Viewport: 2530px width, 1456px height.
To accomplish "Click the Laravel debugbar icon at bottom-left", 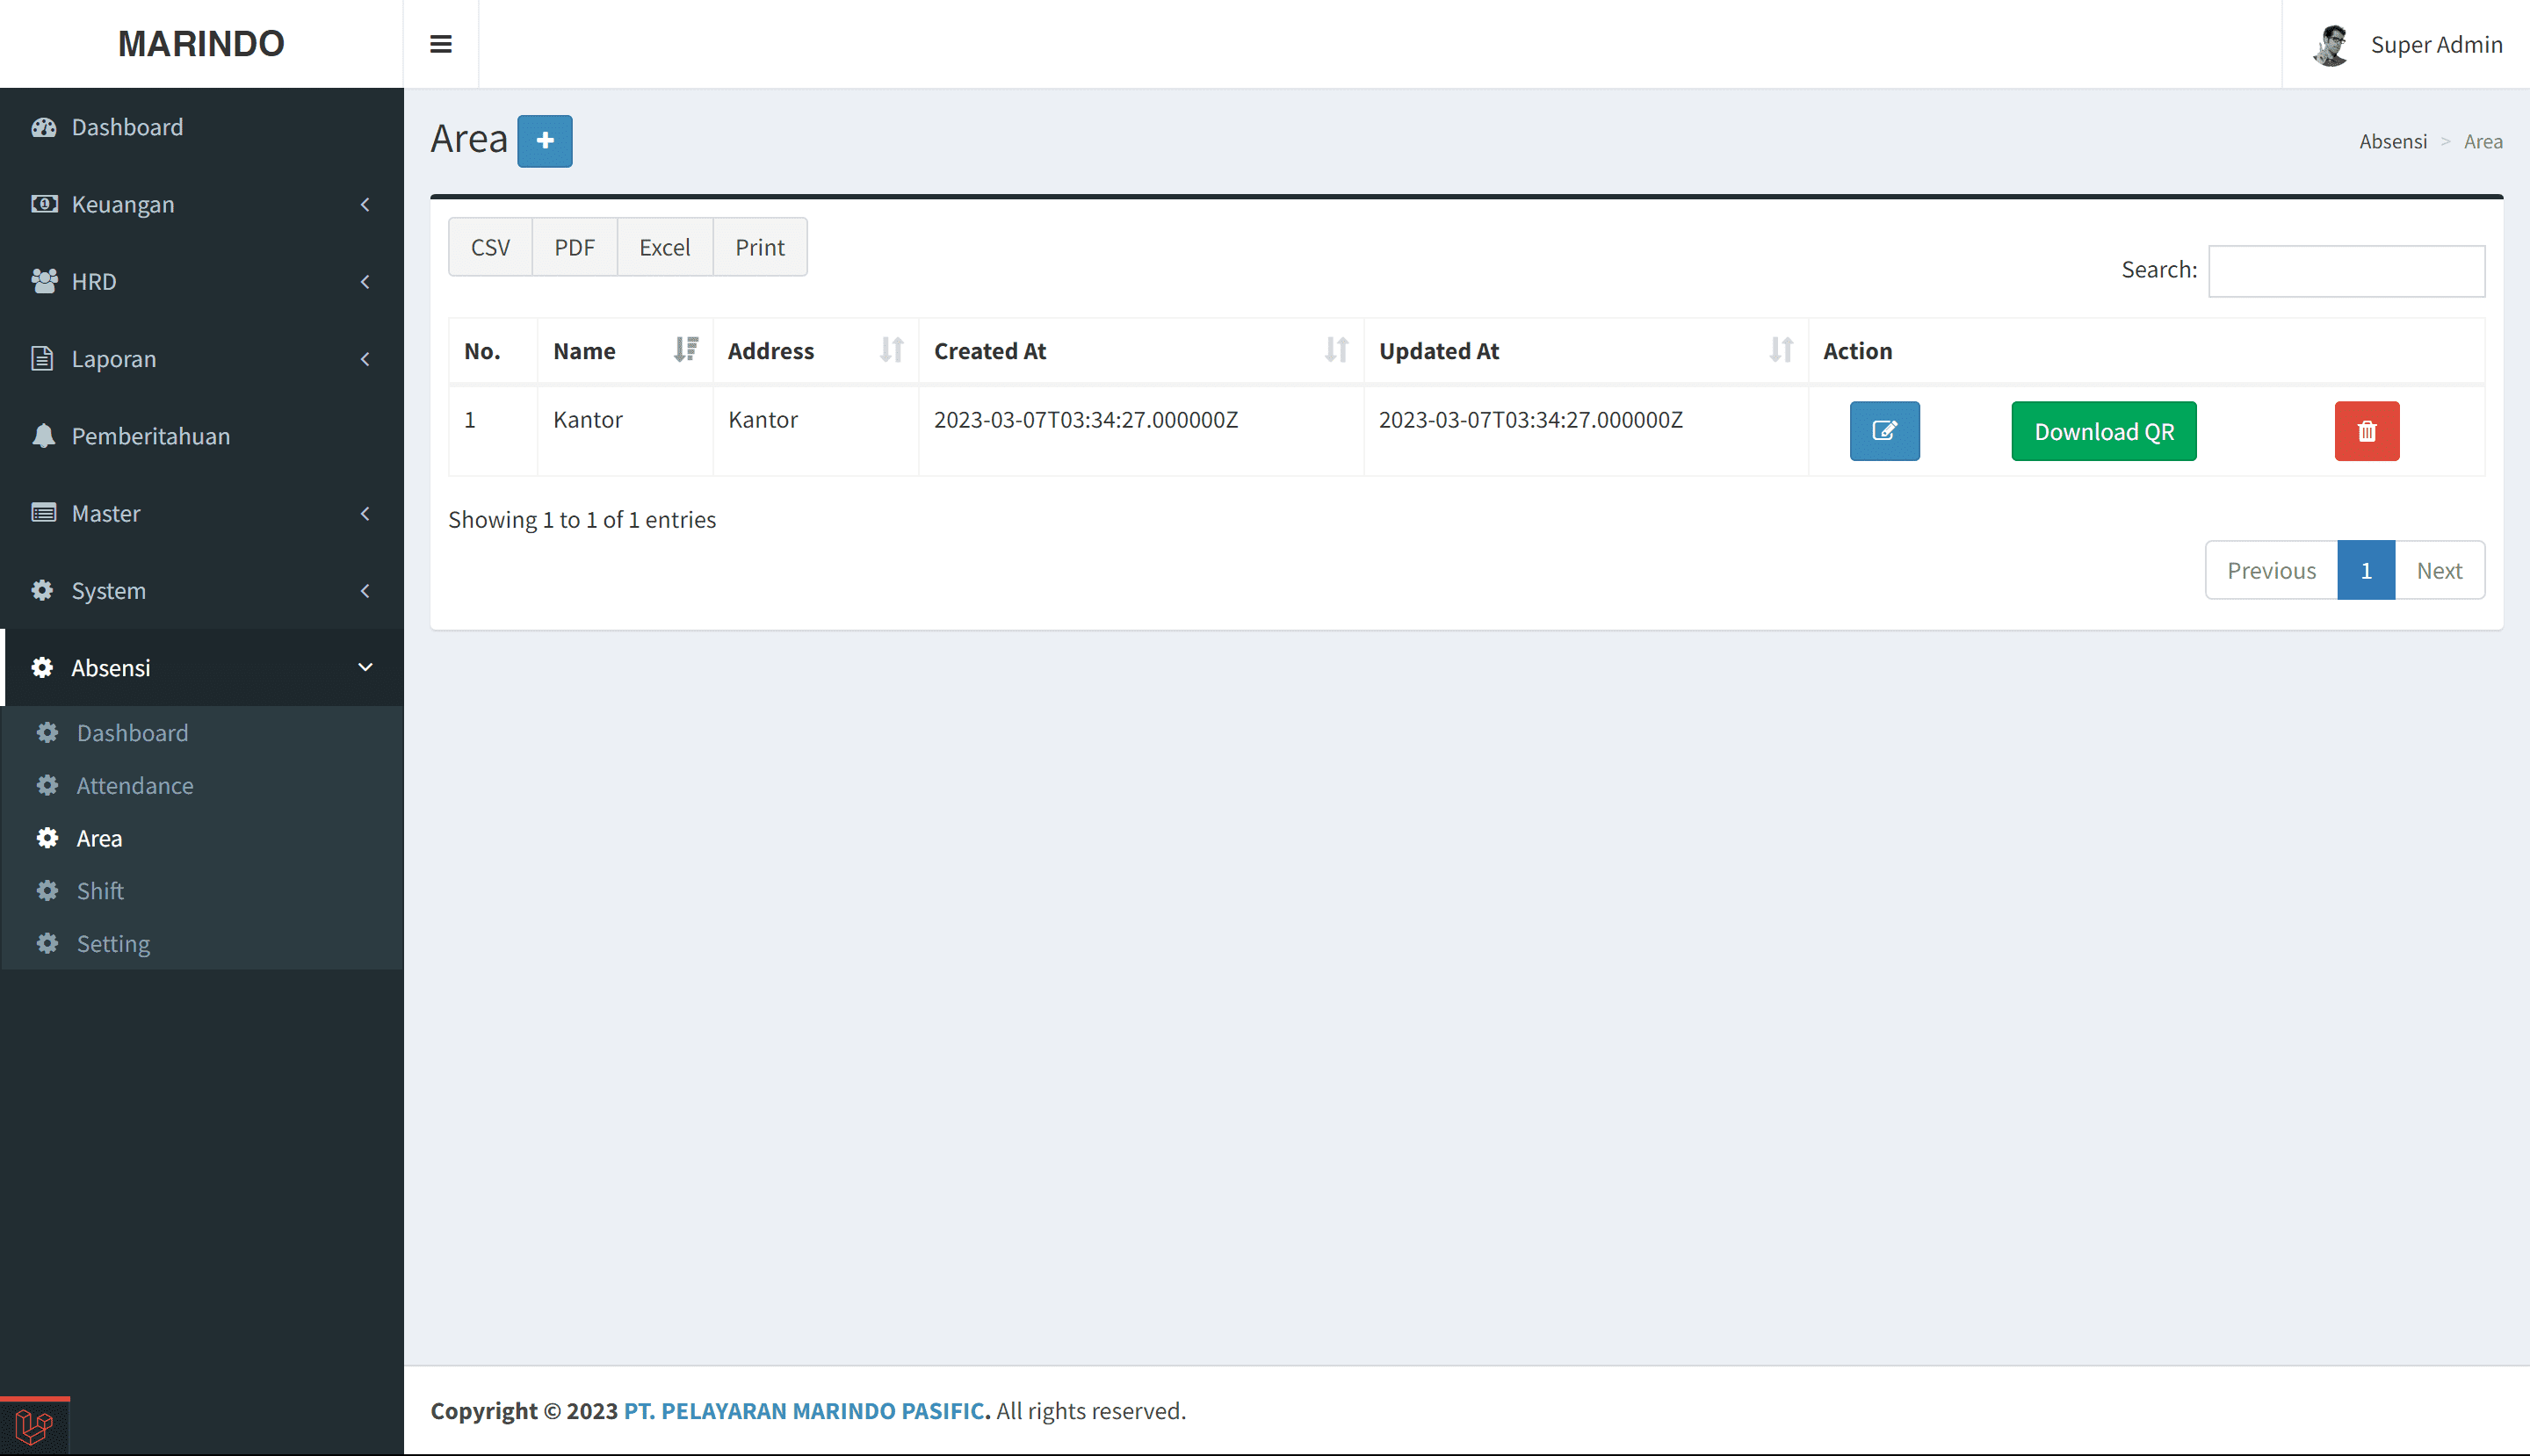I will pyautogui.click(x=34, y=1425).
